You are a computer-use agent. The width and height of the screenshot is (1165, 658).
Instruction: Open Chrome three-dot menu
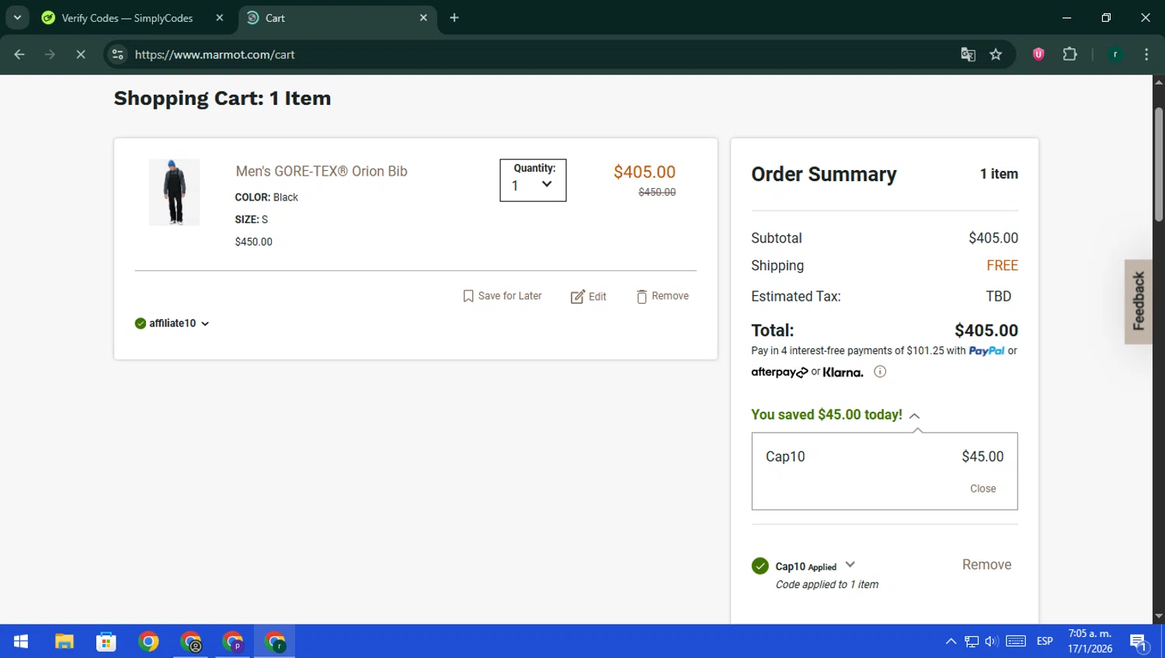click(1146, 54)
